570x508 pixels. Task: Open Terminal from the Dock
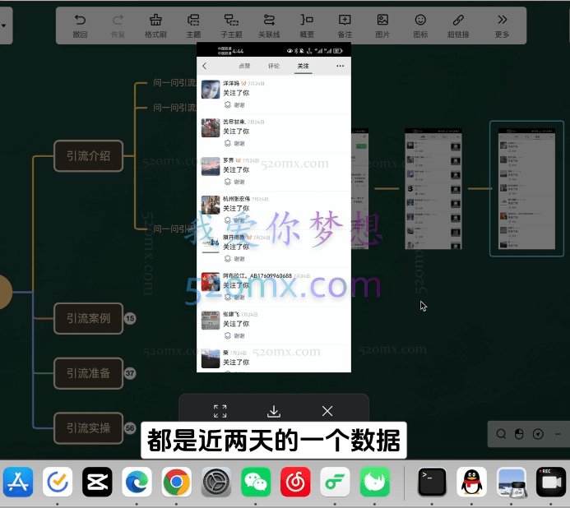tap(432, 482)
